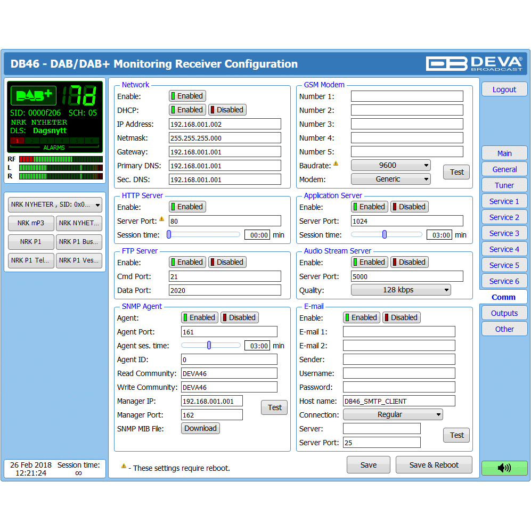This screenshot has height=531, width=531.
Task: Click Save & Reboot
Action: click(434, 464)
